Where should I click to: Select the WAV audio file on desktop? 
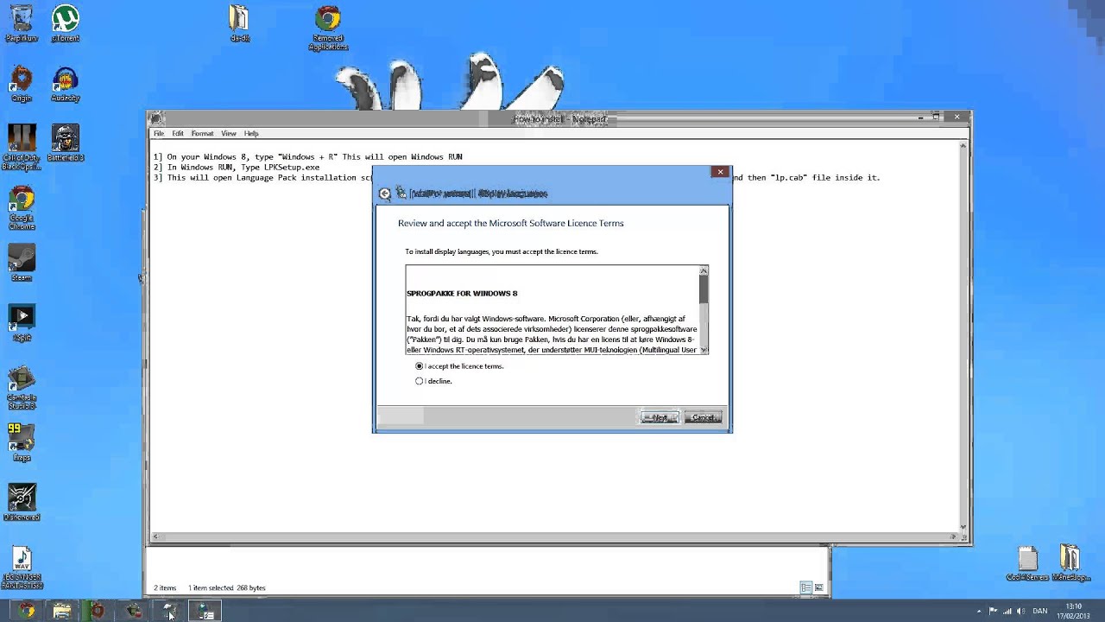[x=22, y=568]
